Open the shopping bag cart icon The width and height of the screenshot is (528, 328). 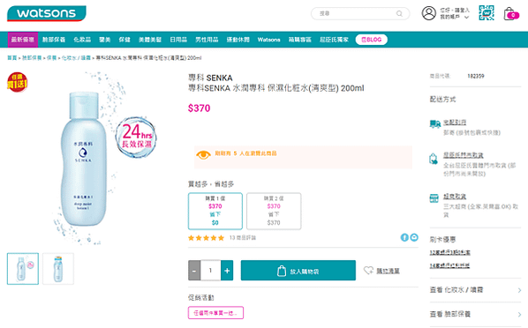coord(511,14)
